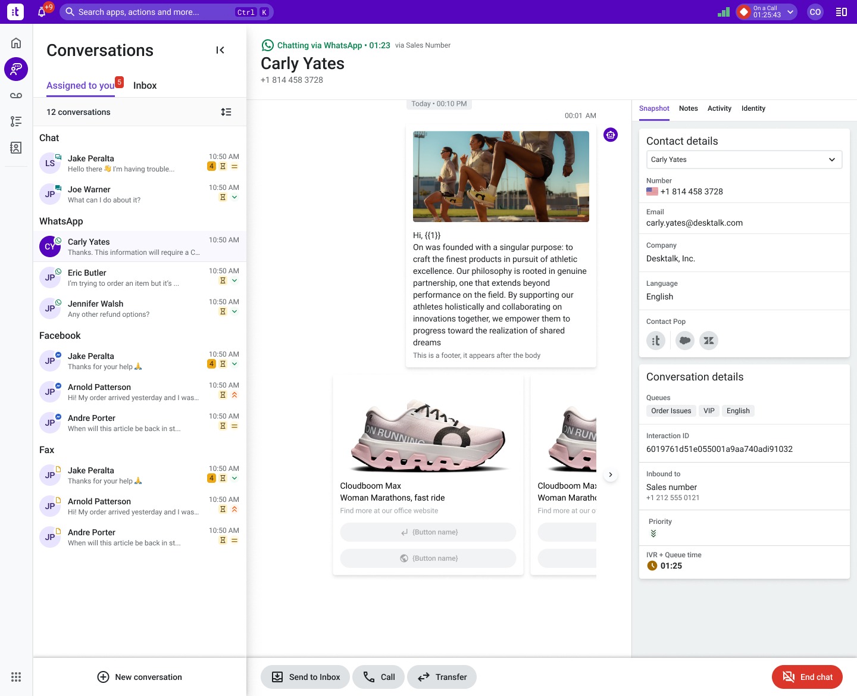End the chat
Image resolution: width=857 pixels, height=696 pixels.
point(807,677)
